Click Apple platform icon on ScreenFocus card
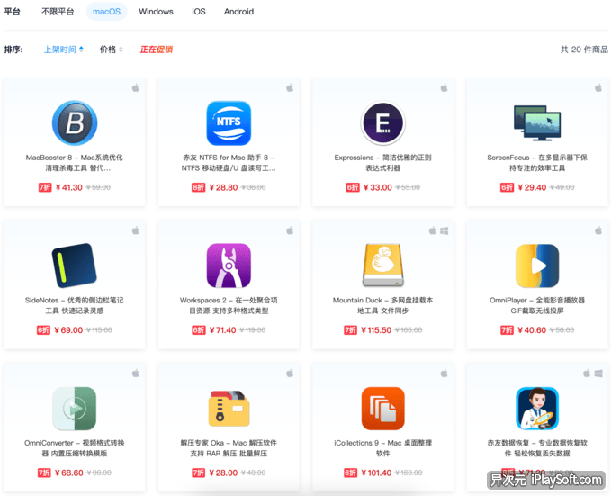612x496 pixels. coord(598,88)
